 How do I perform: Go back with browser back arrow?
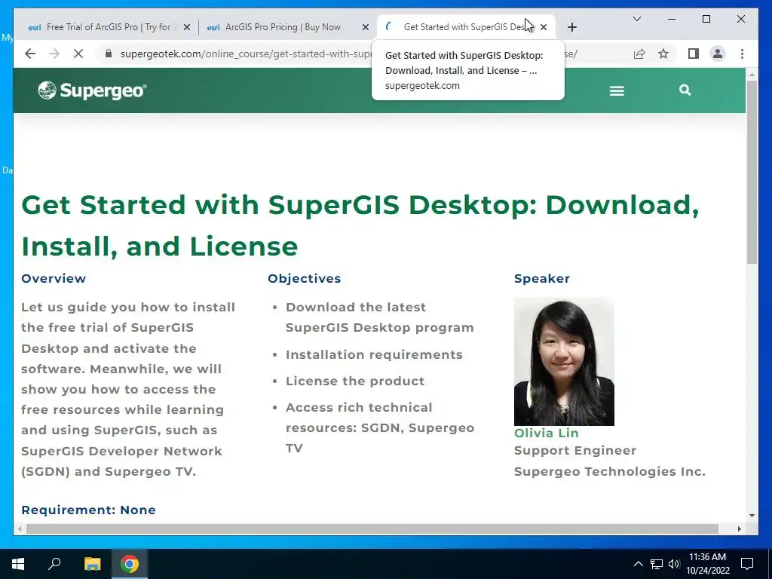point(30,54)
